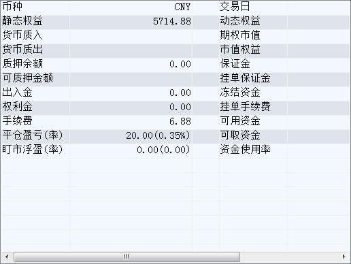The width and height of the screenshot is (351, 264).
Task: Click the horizontal scrollbar thumb
Action: tap(127, 257)
